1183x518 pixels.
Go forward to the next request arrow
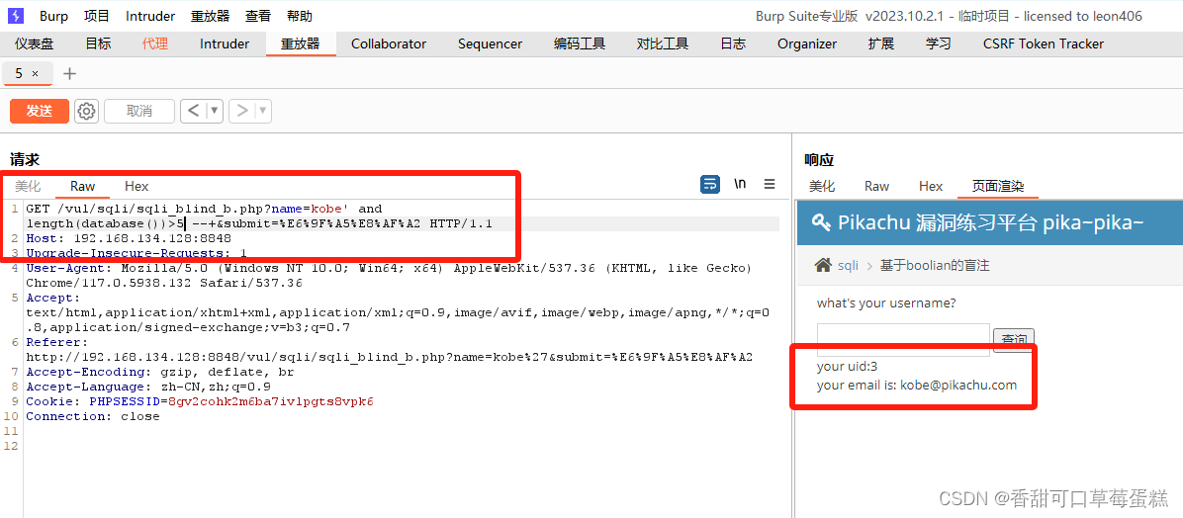click(242, 111)
